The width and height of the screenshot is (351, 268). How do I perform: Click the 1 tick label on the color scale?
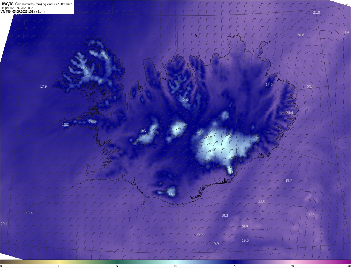(x=59, y=266)
